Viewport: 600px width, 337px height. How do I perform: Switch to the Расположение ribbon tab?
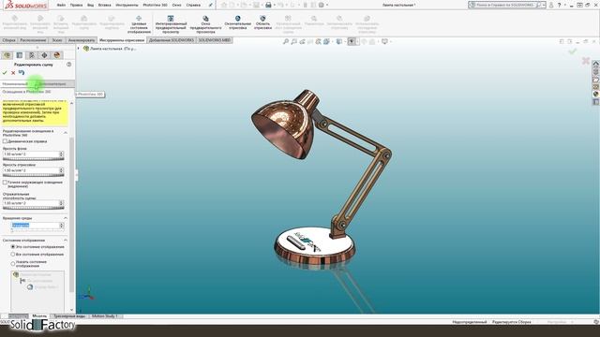click(33, 40)
